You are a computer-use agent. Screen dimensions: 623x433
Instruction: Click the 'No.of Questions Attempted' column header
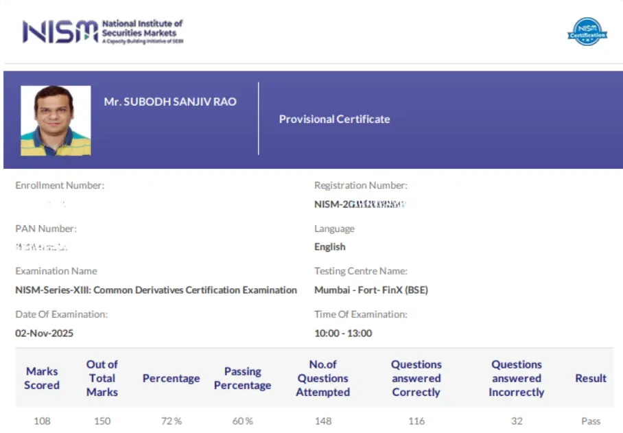322,378
